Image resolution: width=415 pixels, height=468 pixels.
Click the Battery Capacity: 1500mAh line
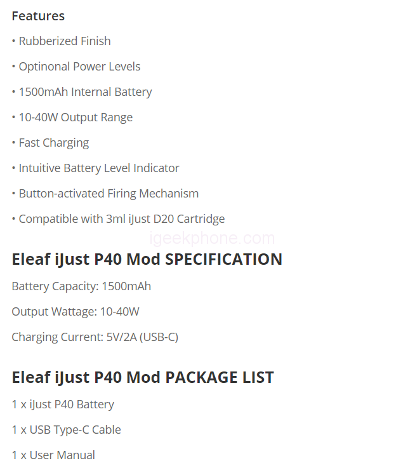81,286
